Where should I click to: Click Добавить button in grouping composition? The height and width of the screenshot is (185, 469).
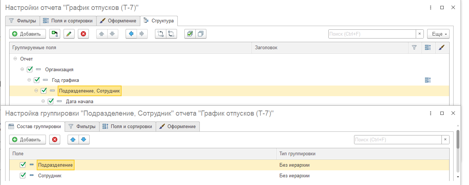pos(27,139)
